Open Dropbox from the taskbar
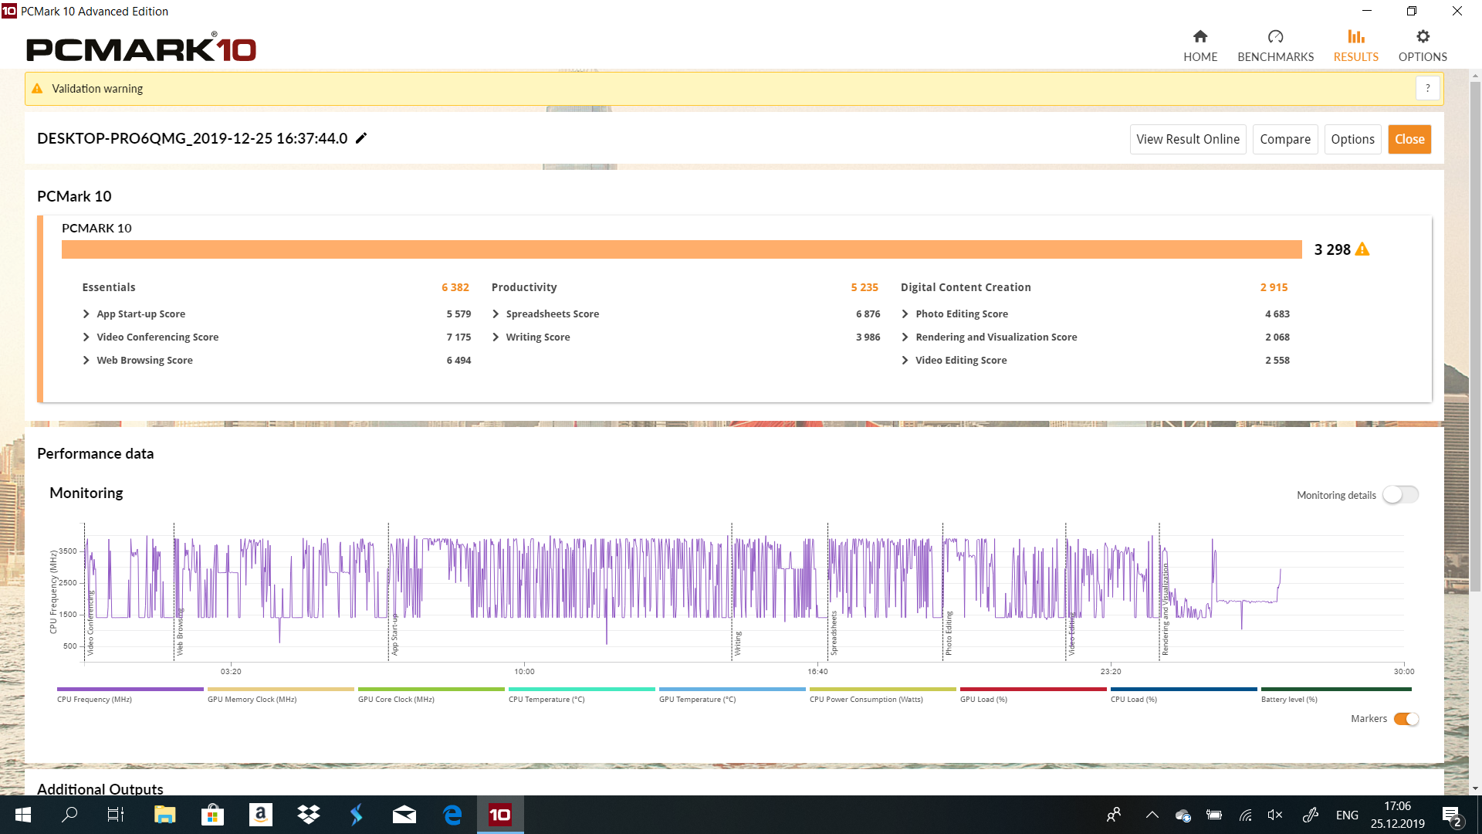Screen dimensions: 1482x834 (308, 815)
